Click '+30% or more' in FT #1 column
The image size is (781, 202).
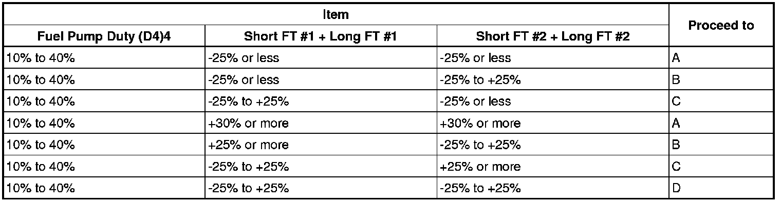pyautogui.click(x=248, y=123)
